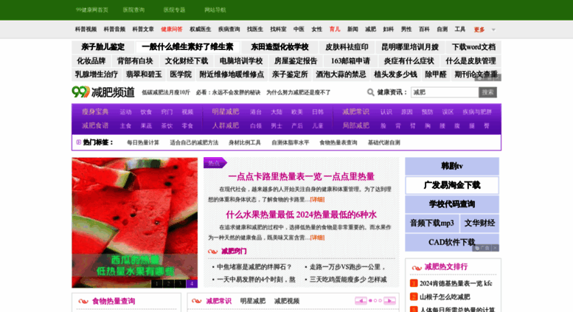The width and height of the screenshot is (573, 312).
Task: Click the 减肥 search input field
Action: click(445, 92)
